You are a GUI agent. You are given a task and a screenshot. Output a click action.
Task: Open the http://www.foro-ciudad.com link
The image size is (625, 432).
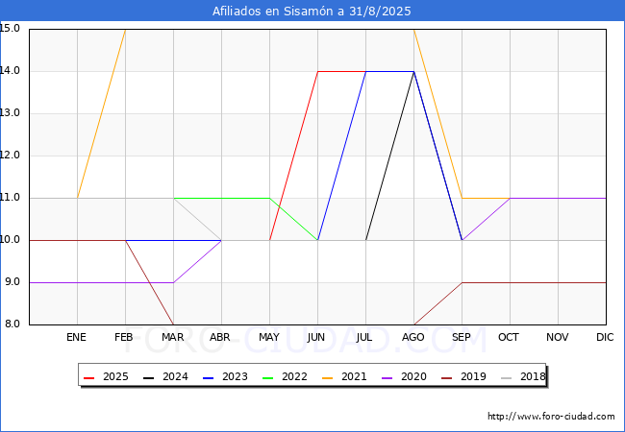551,417
